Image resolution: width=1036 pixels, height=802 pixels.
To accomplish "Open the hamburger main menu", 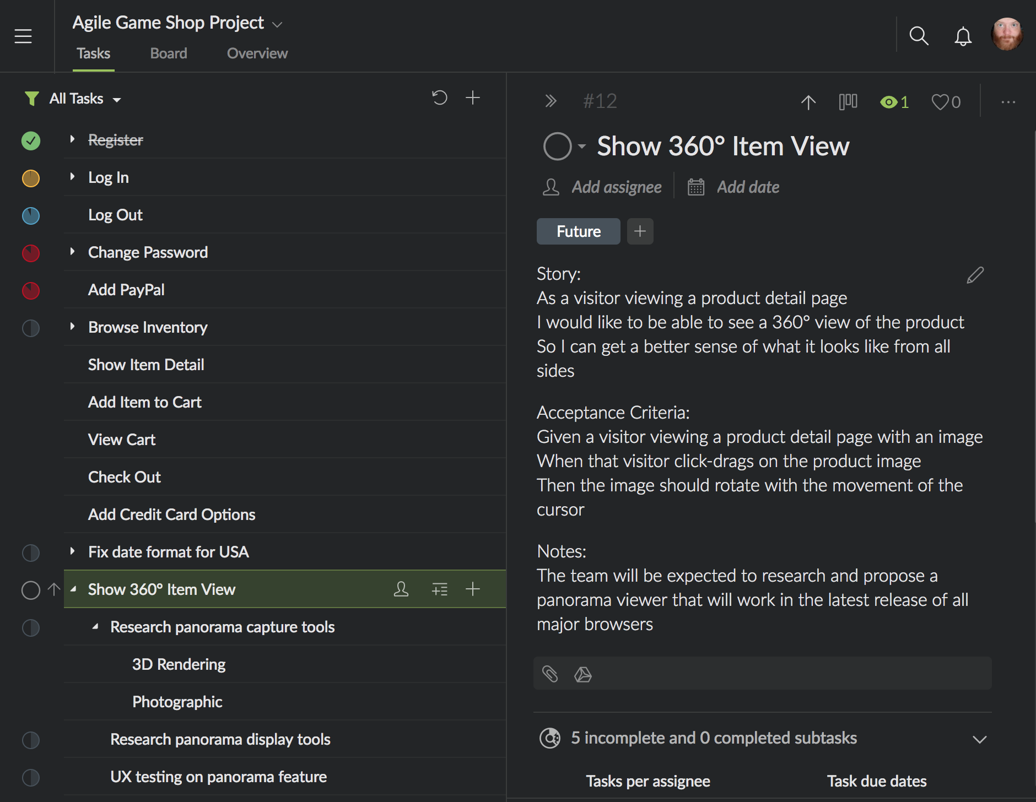I will (23, 36).
